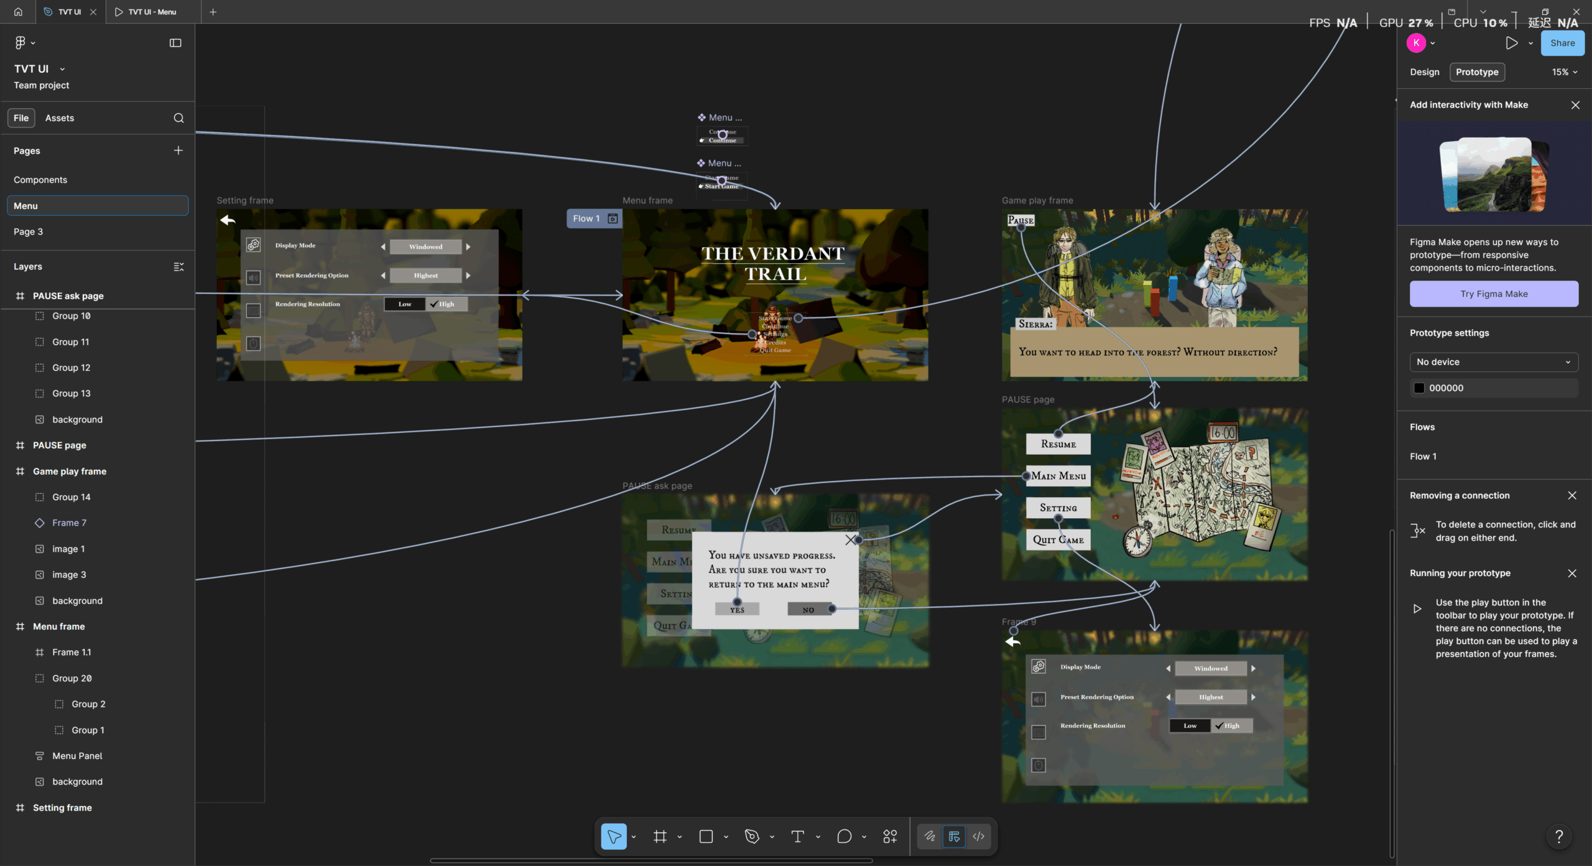The image size is (1592, 866).
Task: Toggle the sidebar collapse icon
Action: coord(175,43)
